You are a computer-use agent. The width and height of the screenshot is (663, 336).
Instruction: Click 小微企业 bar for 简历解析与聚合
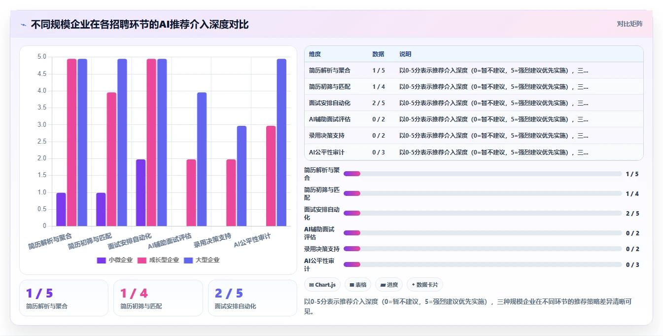click(61, 210)
